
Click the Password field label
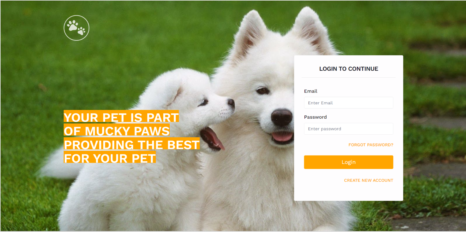point(315,117)
